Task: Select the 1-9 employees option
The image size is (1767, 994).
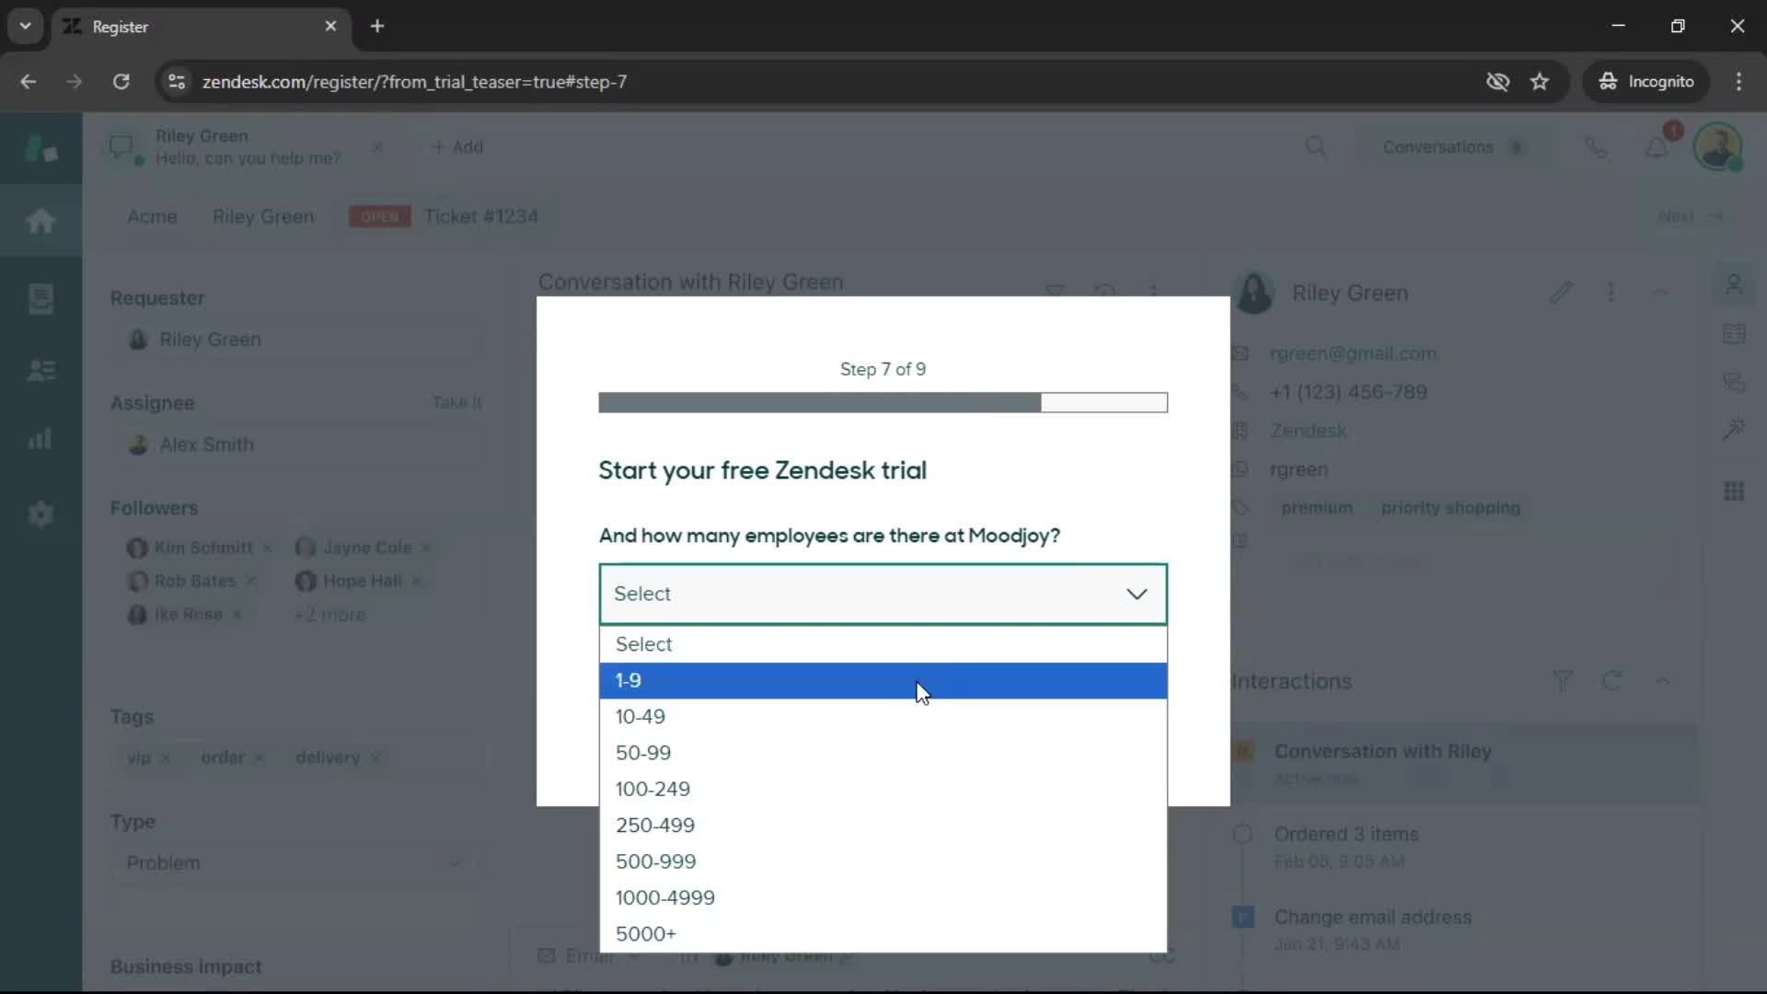Action: tap(883, 680)
